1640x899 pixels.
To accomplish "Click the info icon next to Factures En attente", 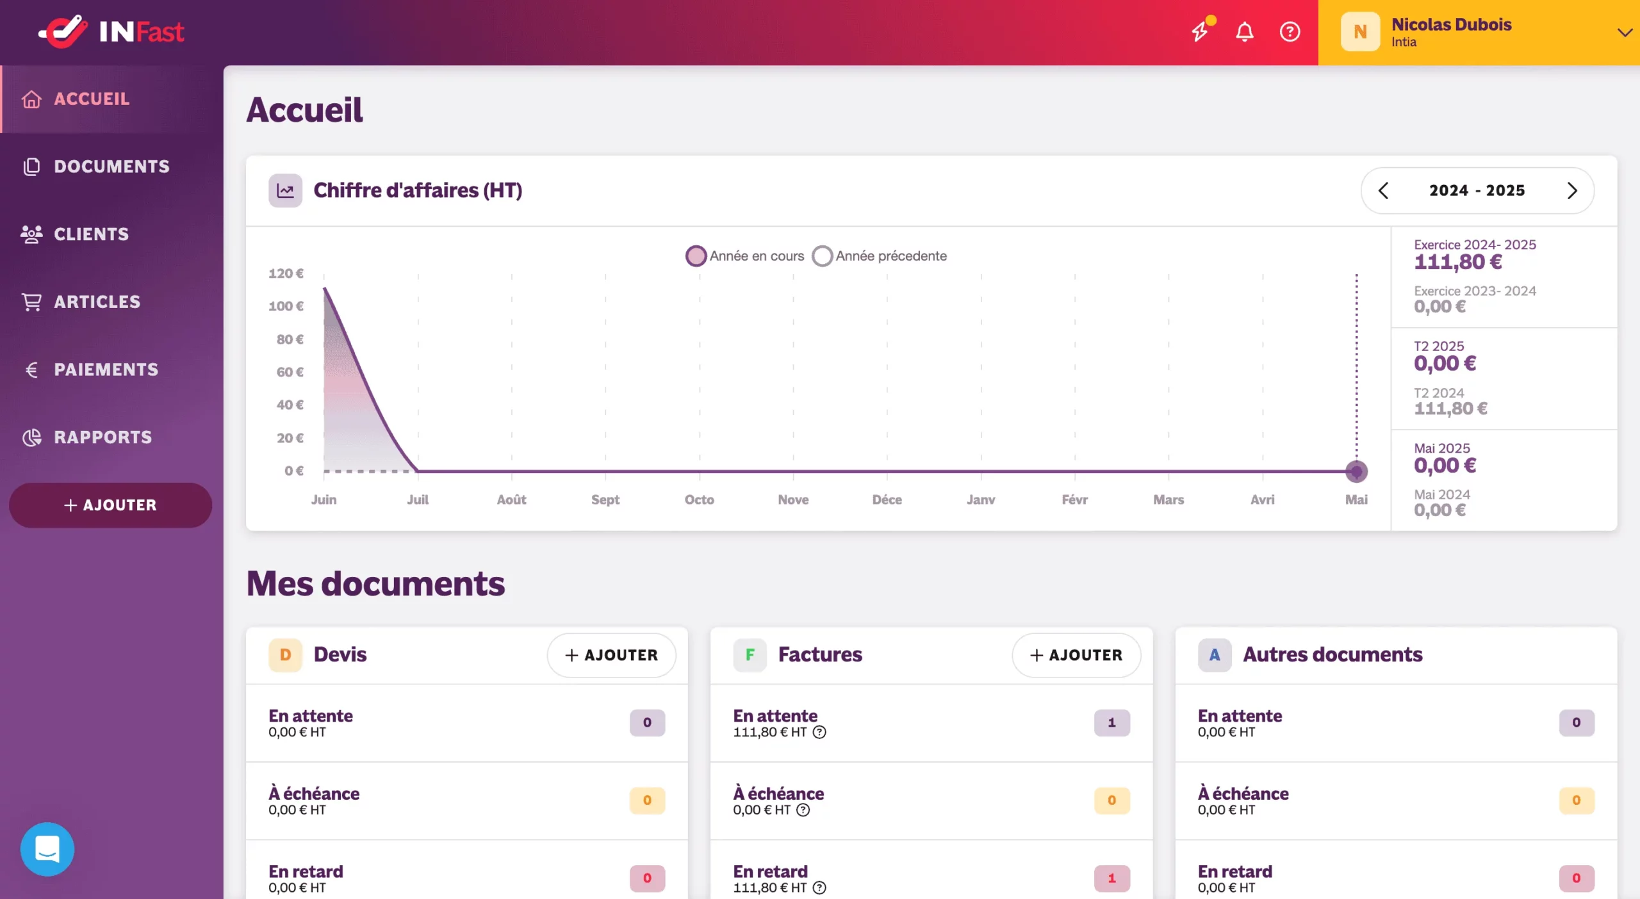I will (x=819, y=733).
